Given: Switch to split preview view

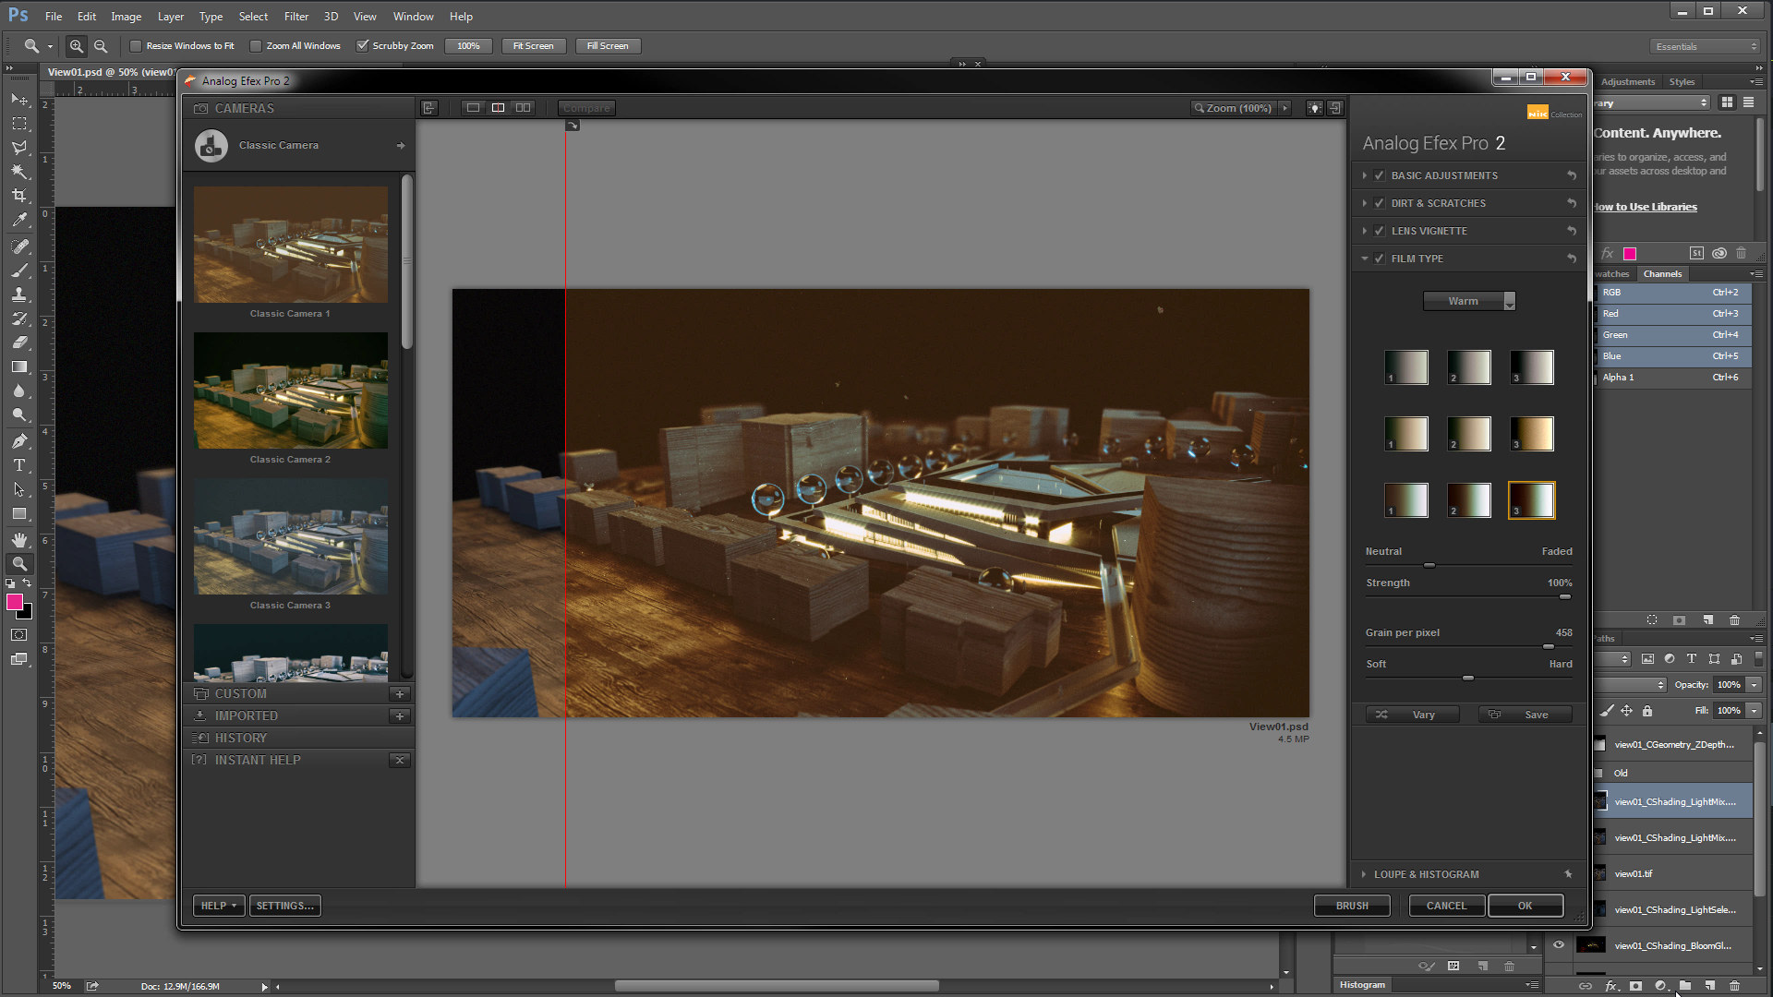Looking at the screenshot, I should click(x=498, y=108).
